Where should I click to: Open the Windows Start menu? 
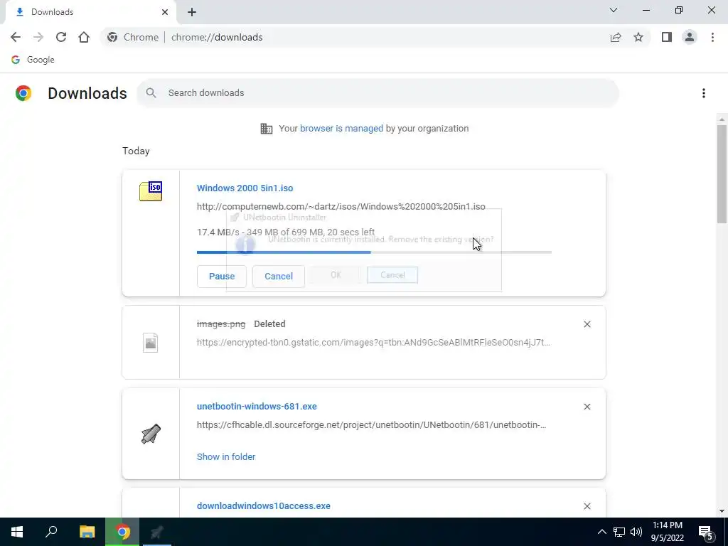(17, 532)
